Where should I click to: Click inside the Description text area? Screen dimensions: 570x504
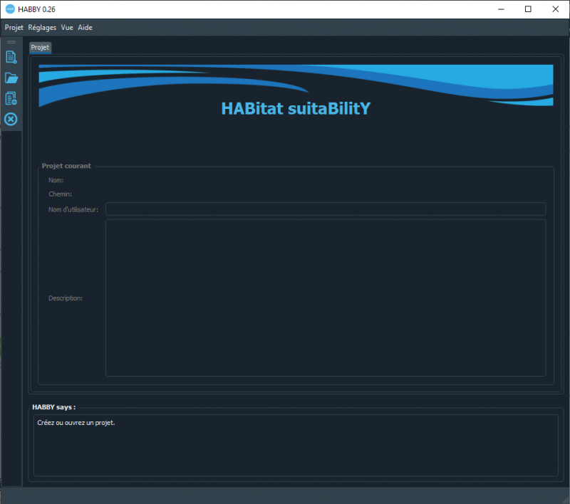pos(325,298)
